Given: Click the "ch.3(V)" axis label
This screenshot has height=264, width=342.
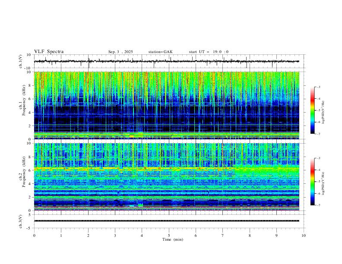Looking at the screenshot, I should coord(21,222).
